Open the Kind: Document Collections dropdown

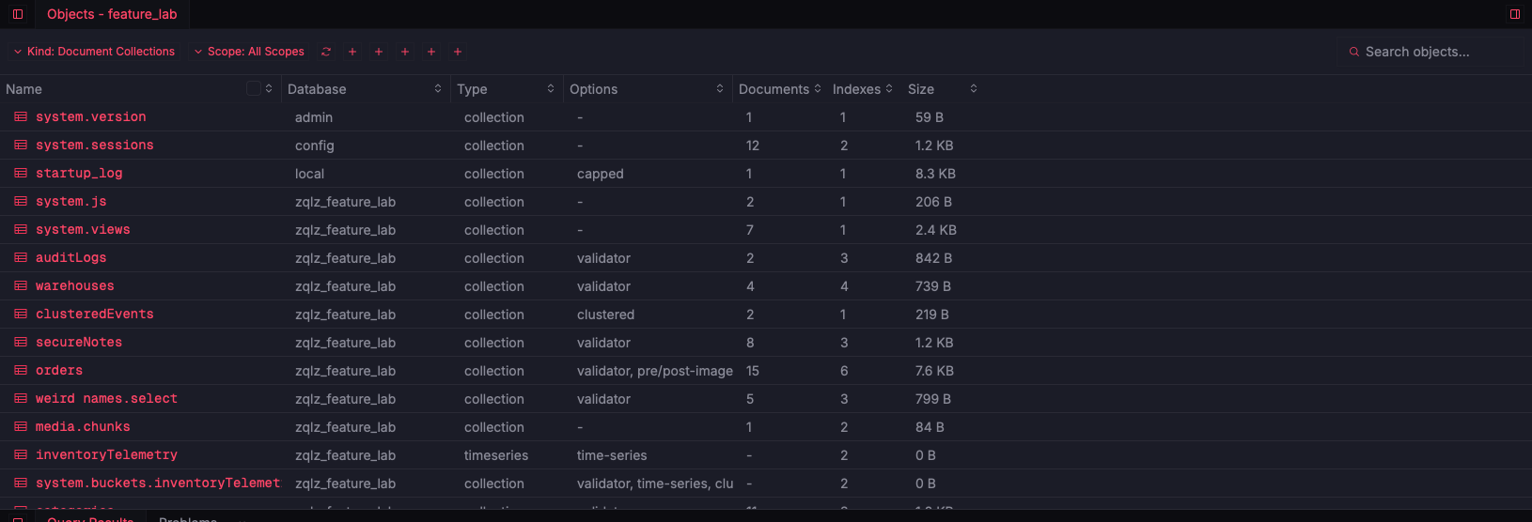click(94, 52)
